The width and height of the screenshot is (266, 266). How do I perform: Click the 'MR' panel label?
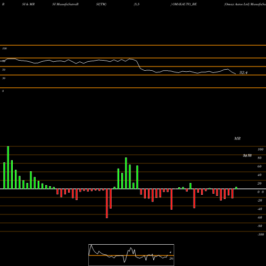pyautogui.click(x=237, y=138)
